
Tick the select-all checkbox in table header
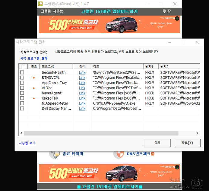pos(23,67)
